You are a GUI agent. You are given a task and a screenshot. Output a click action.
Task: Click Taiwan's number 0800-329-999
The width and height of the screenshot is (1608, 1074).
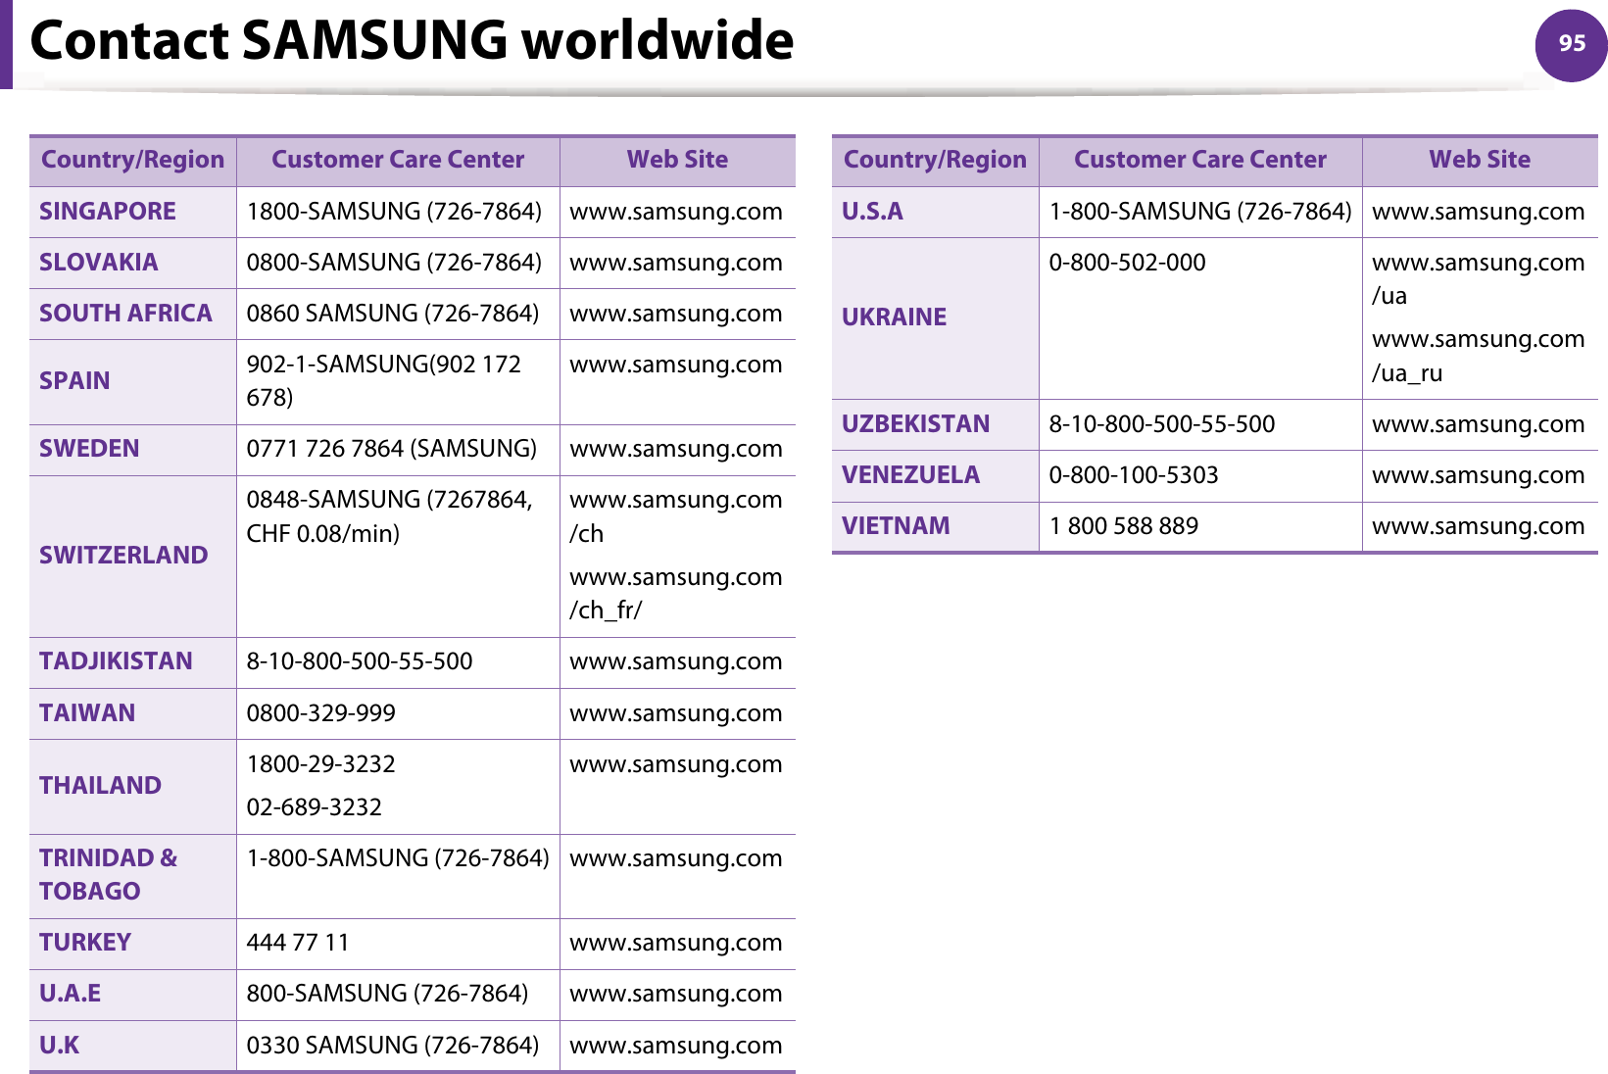click(321, 713)
